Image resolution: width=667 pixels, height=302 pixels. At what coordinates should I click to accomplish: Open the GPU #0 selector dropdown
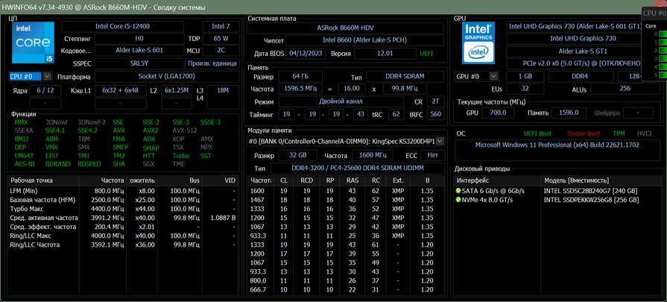click(493, 77)
